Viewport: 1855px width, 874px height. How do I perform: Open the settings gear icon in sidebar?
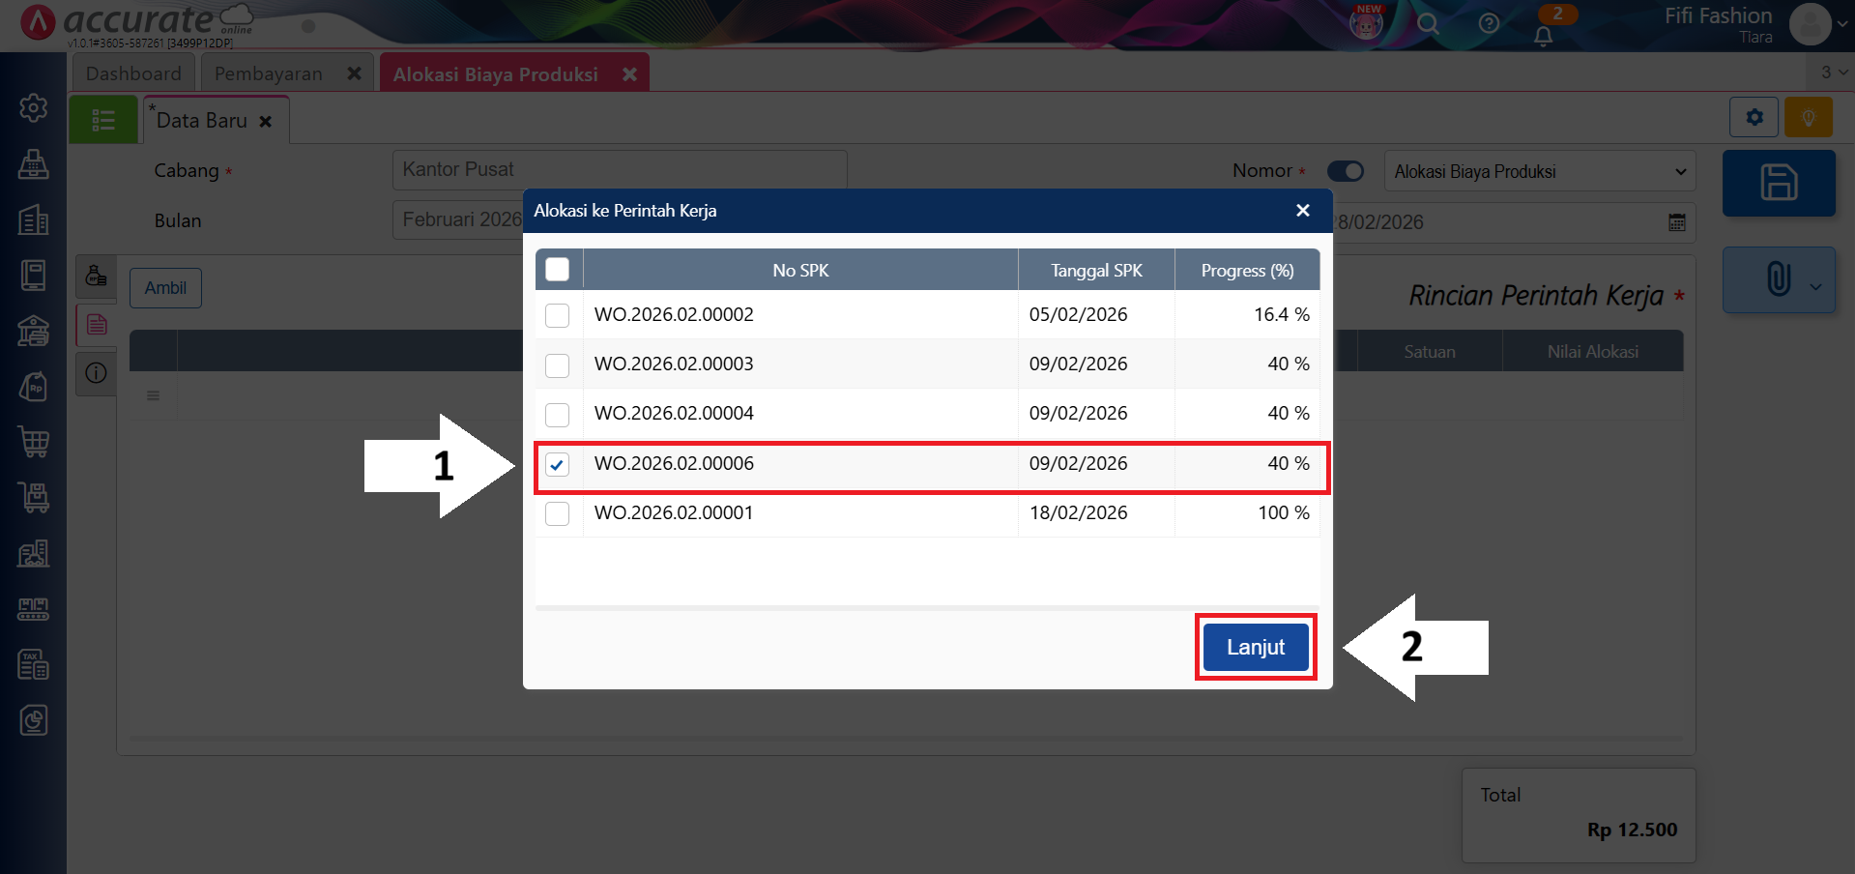(x=34, y=107)
